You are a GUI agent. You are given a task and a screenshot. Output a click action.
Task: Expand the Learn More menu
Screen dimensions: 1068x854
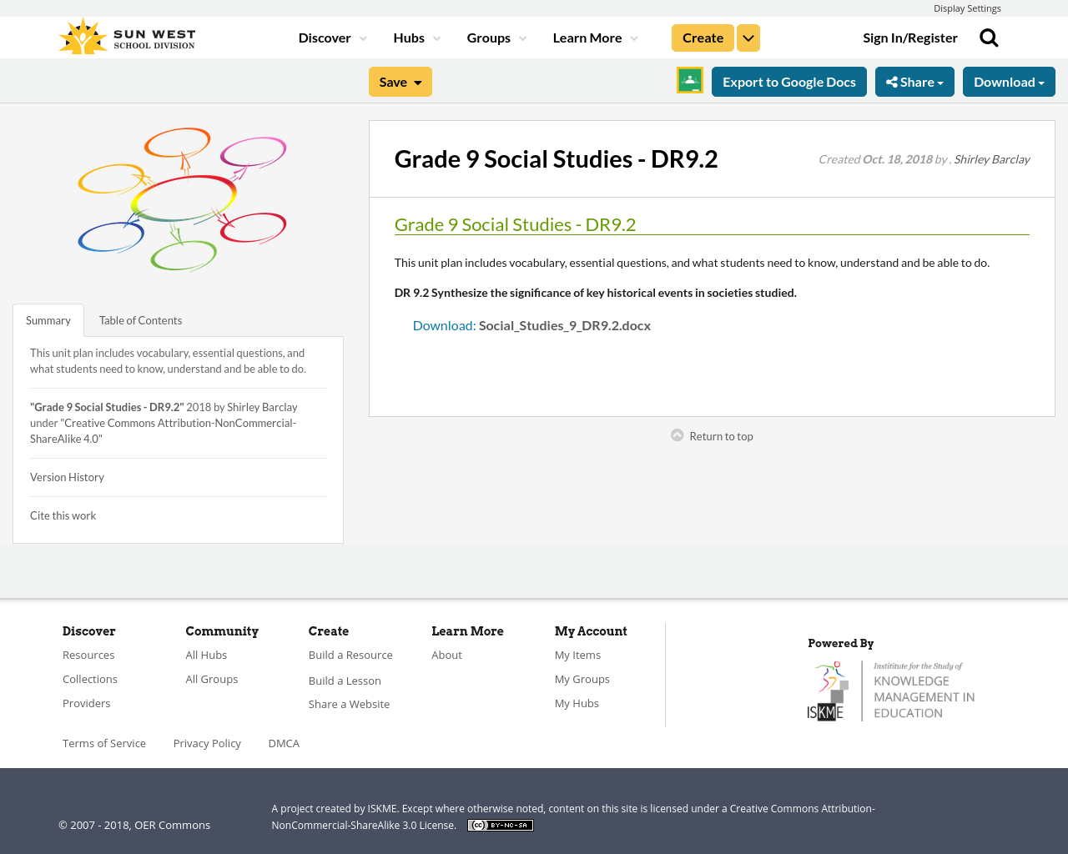[x=592, y=37]
